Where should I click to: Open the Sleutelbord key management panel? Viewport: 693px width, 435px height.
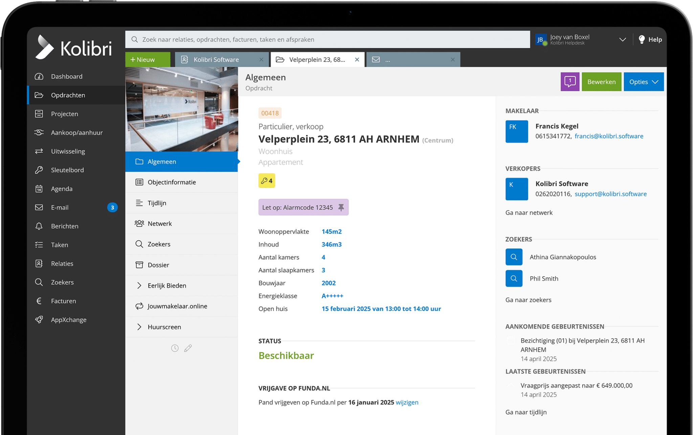point(67,170)
